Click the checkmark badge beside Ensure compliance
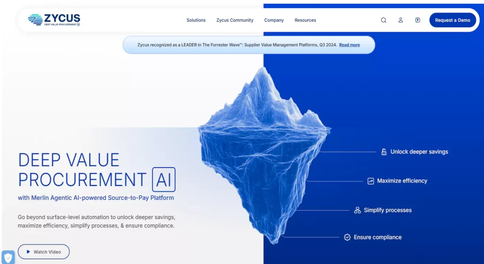The image size is (484, 264). tap(347, 238)
